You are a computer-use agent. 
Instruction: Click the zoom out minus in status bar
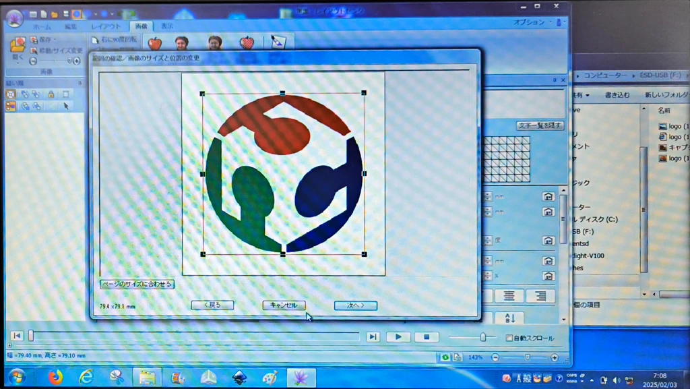pyautogui.click(x=495, y=358)
